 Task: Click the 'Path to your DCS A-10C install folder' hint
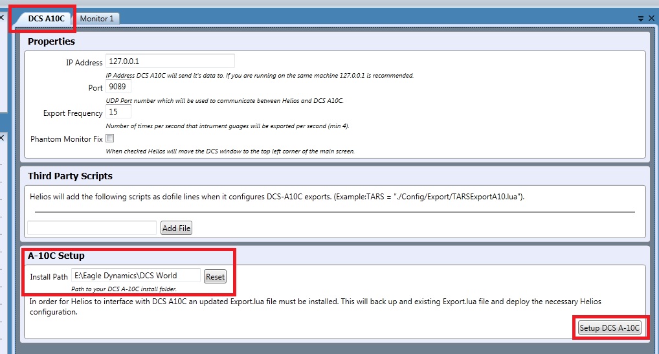(124, 289)
